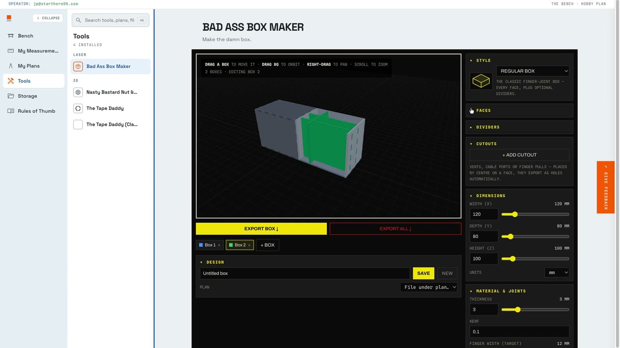This screenshot has width=620, height=348.
Task: Select the Box 2 tab
Action: pyautogui.click(x=239, y=245)
